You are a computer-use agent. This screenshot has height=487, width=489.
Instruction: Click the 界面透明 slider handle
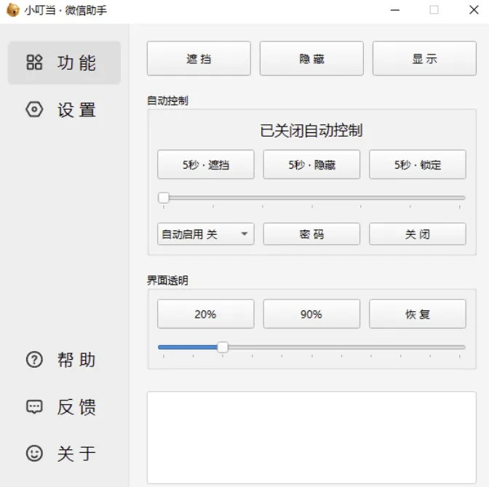(x=223, y=347)
